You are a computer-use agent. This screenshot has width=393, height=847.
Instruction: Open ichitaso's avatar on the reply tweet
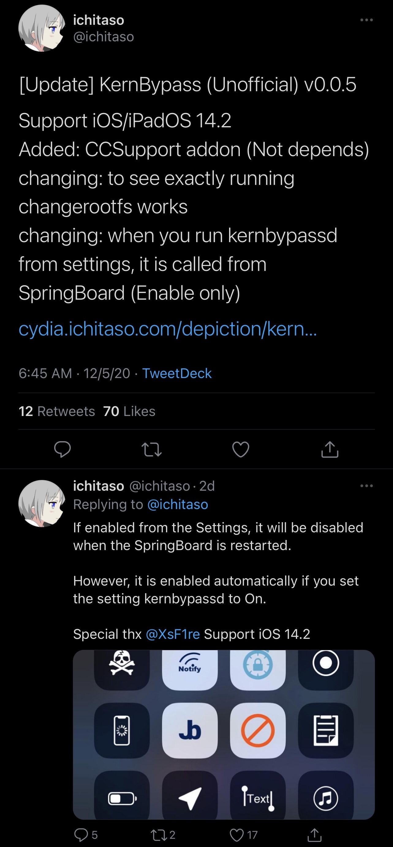coord(42,504)
